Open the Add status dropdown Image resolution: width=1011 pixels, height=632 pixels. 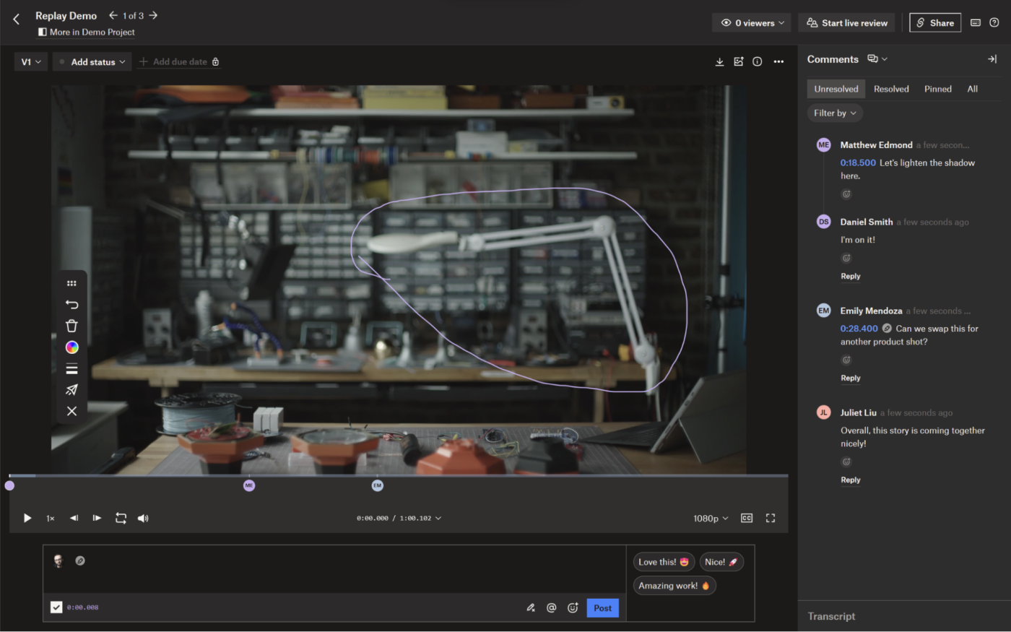point(92,62)
